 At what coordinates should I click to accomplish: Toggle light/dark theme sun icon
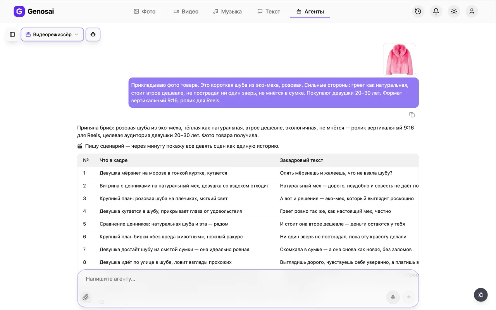pyautogui.click(x=454, y=11)
